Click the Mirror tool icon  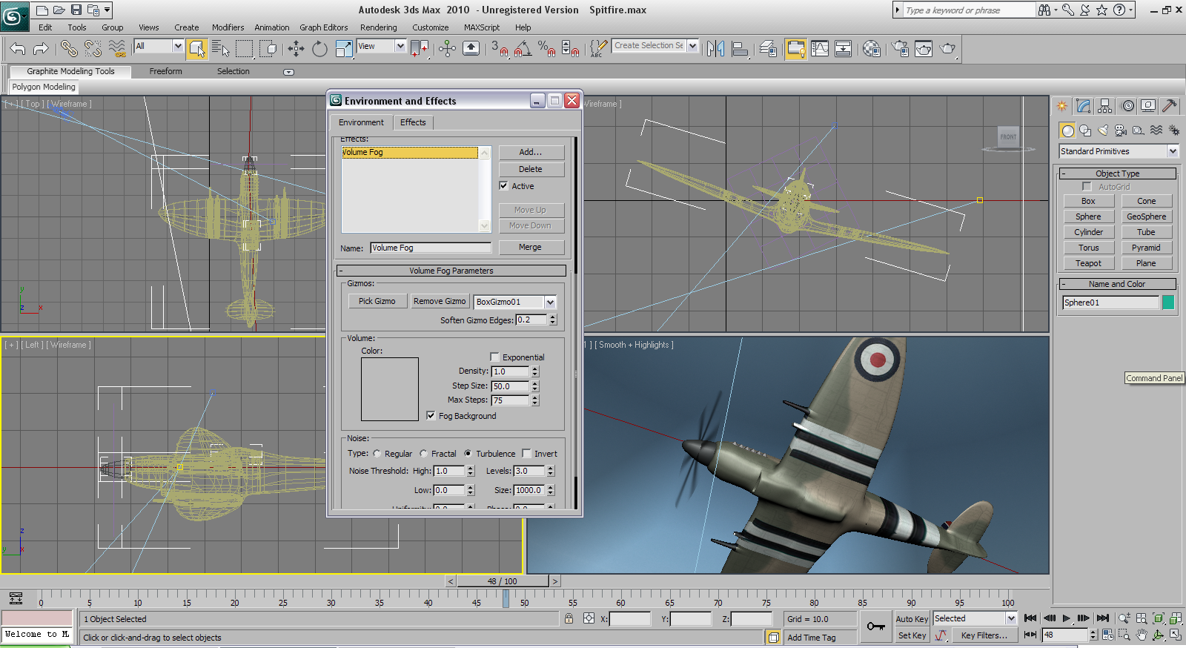[x=715, y=49]
